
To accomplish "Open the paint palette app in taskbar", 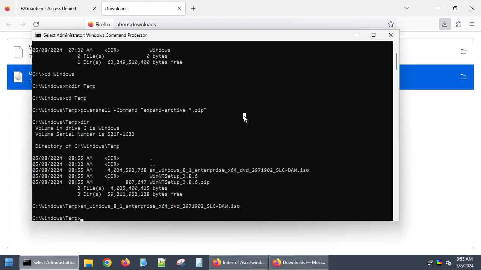I will point(181,262).
